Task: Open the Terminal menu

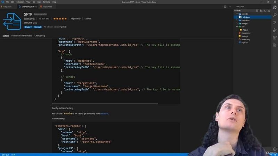Action: coord(47,2)
